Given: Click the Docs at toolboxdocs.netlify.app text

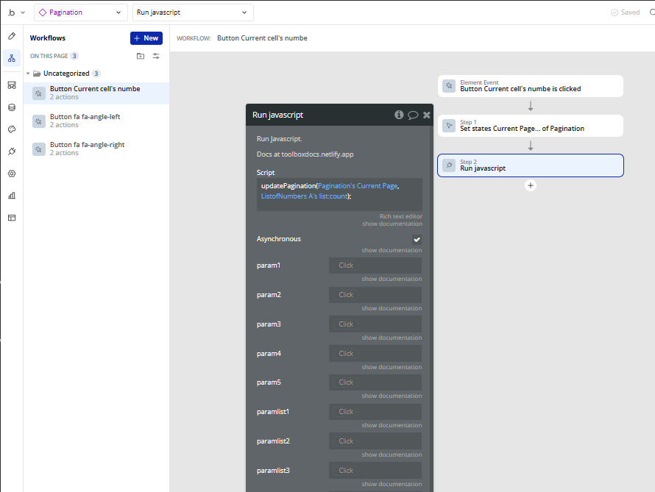Looking at the screenshot, I should click(305, 154).
